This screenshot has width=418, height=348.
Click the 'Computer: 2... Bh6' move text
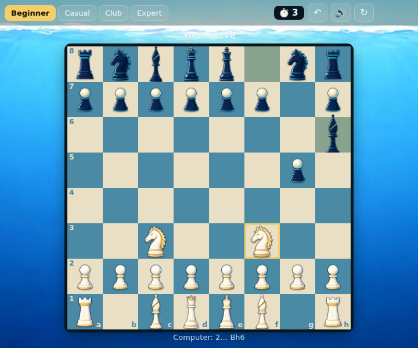(209, 338)
